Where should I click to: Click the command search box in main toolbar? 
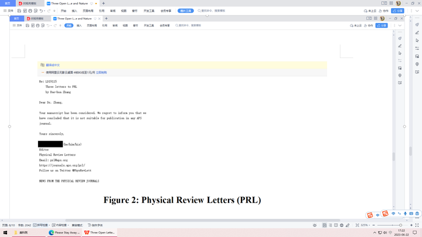coord(211,11)
